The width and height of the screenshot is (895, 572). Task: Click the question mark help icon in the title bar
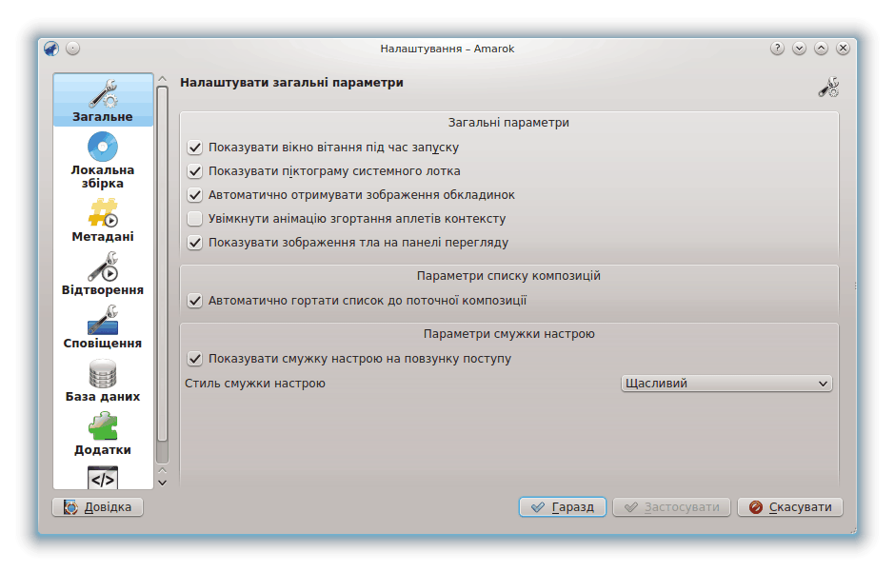click(777, 49)
